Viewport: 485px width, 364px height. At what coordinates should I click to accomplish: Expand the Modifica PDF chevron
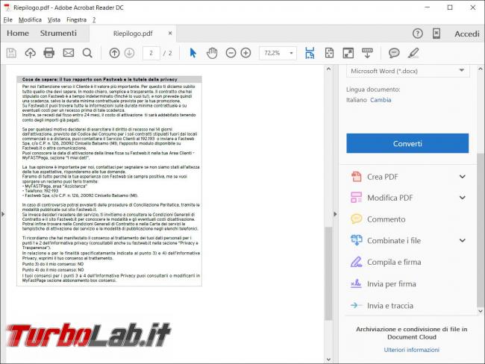tap(462, 198)
